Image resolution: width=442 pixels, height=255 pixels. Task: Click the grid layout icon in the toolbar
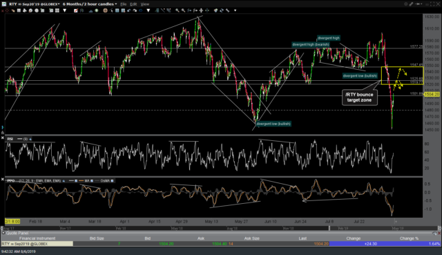[x=57, y=10]
